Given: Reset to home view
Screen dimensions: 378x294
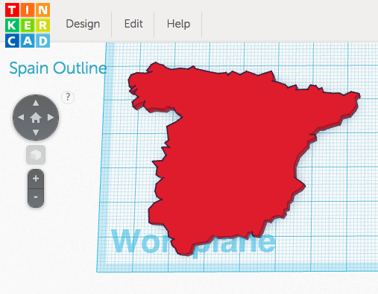Looking at the screenshot, I should coord(36,118).
